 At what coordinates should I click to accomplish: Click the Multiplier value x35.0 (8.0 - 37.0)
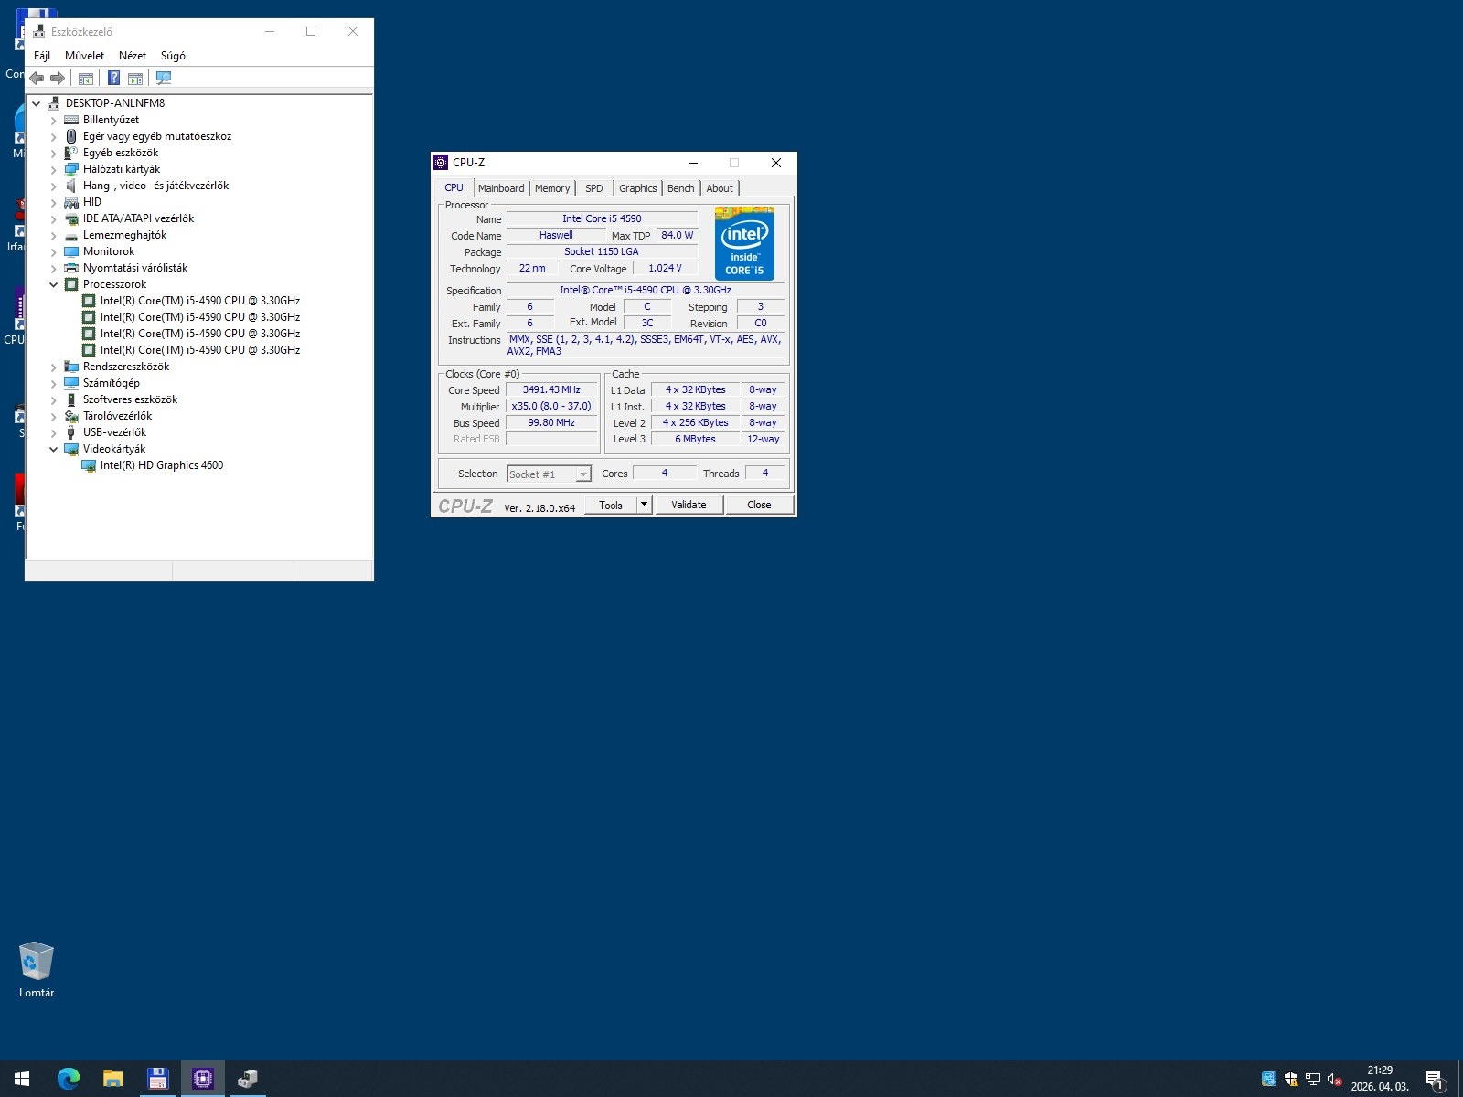coord(551,406)
